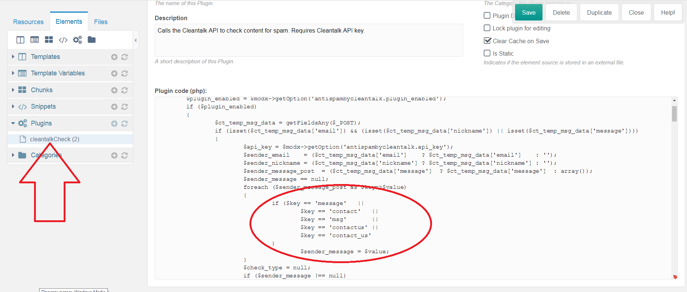Refresh the Plugins node

tap(124, 124)
